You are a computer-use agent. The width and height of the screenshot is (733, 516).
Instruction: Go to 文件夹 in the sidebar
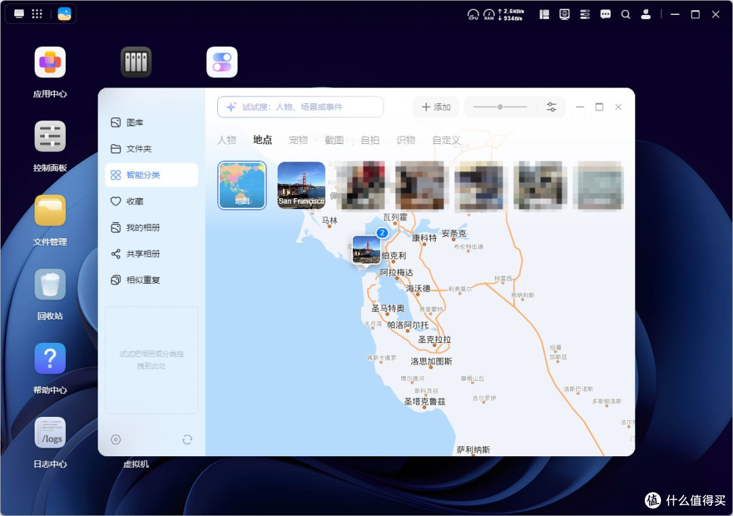coord(151,149)
